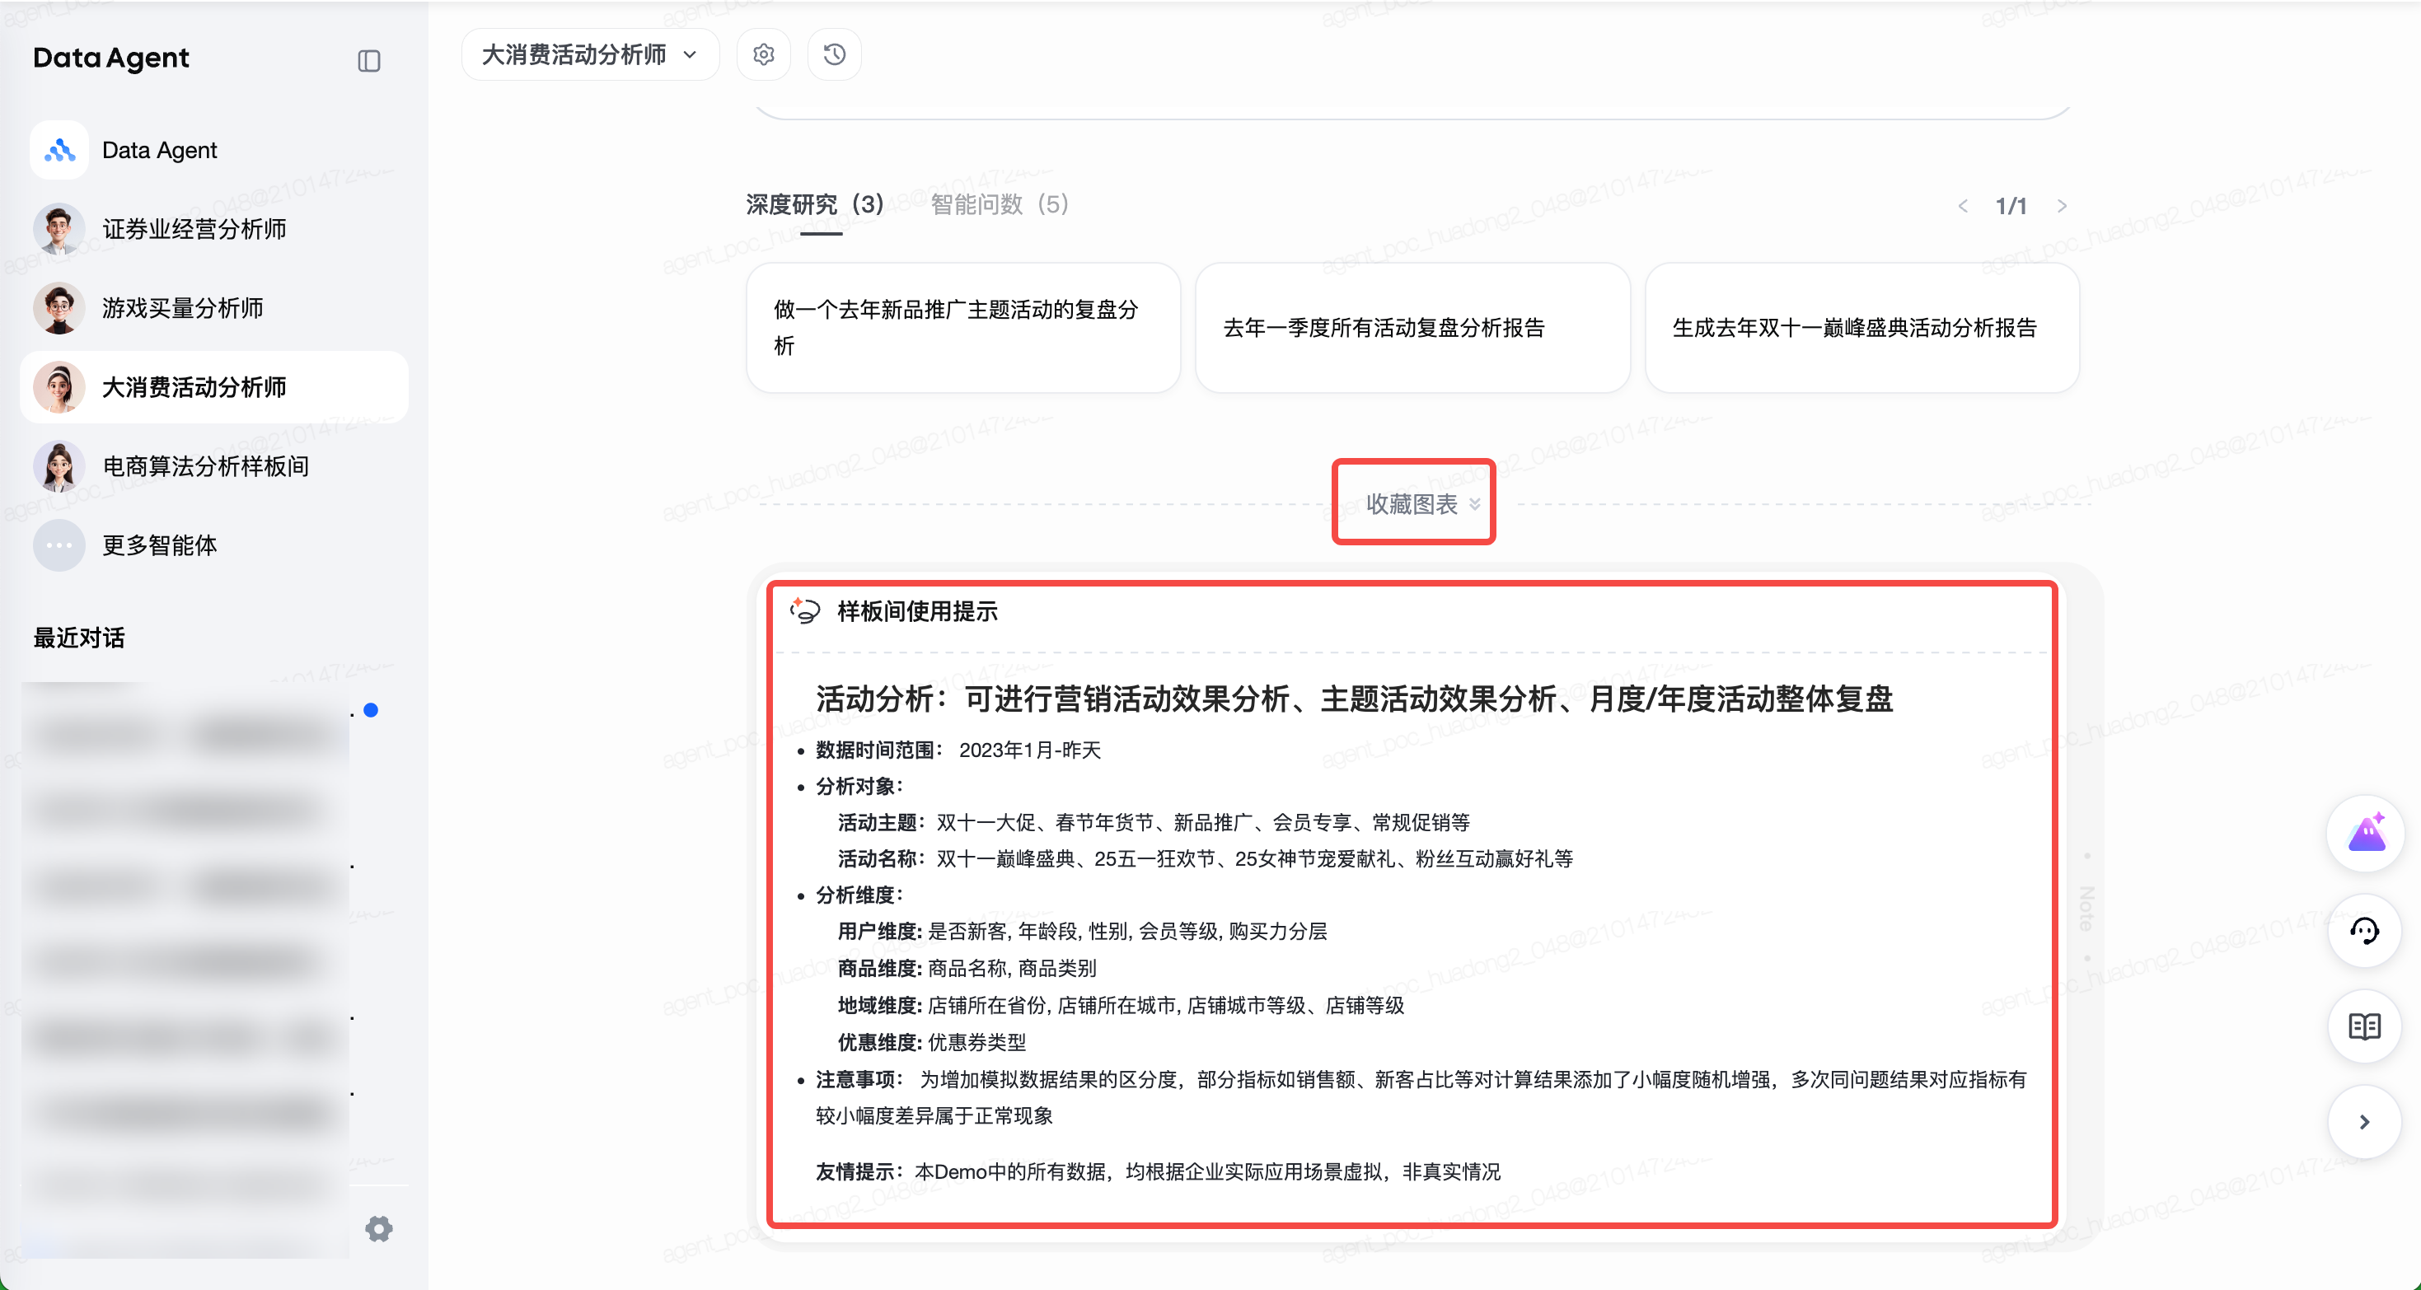Go to next page of suggestions
The width and height of the screenshot is (2421, 1290).
pyautogui.click(x=2062, y=206)
